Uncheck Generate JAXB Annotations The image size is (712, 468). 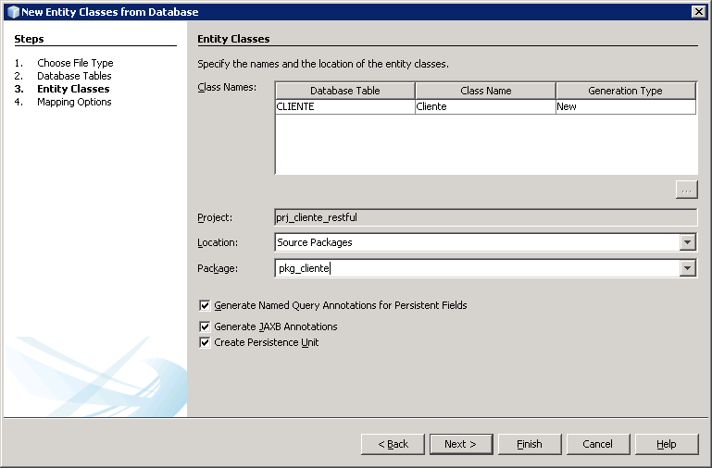[205, 326]
